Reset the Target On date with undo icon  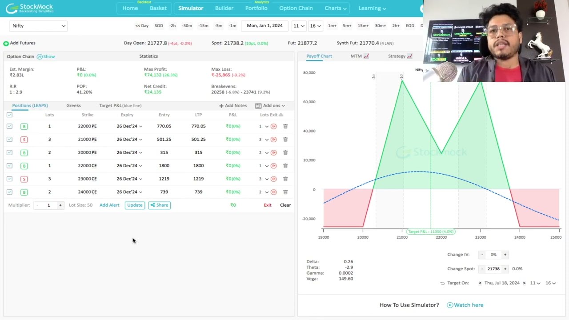coord(442,283)
